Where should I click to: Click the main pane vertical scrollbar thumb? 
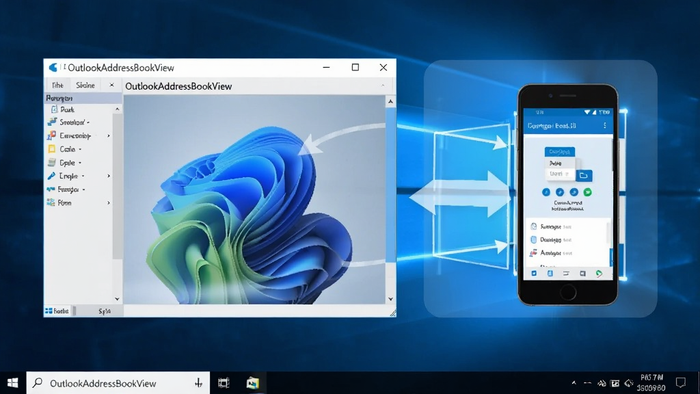point(390,184)
